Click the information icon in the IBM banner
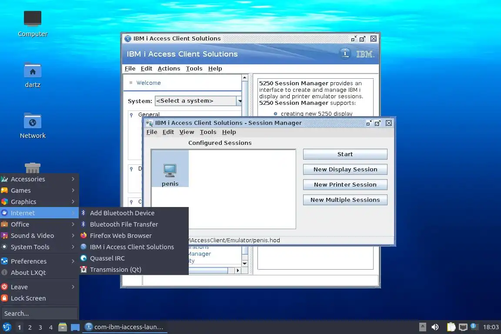Image resolution: width=501 pixels, height=334 pixels. (345, 53)
